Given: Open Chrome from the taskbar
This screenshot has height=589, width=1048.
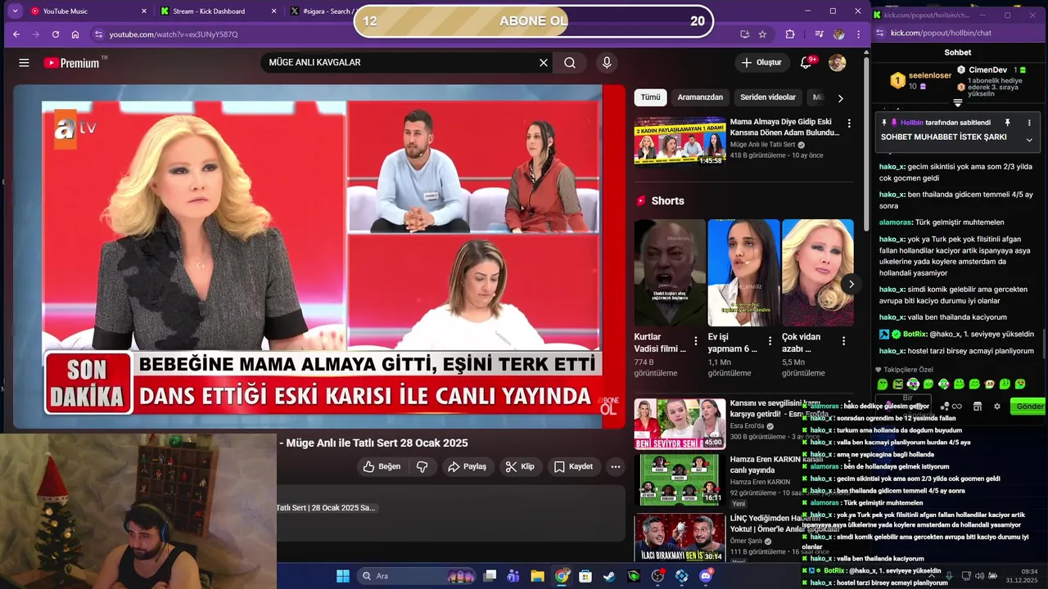Looking at the screenshot, I should point(562,576).
